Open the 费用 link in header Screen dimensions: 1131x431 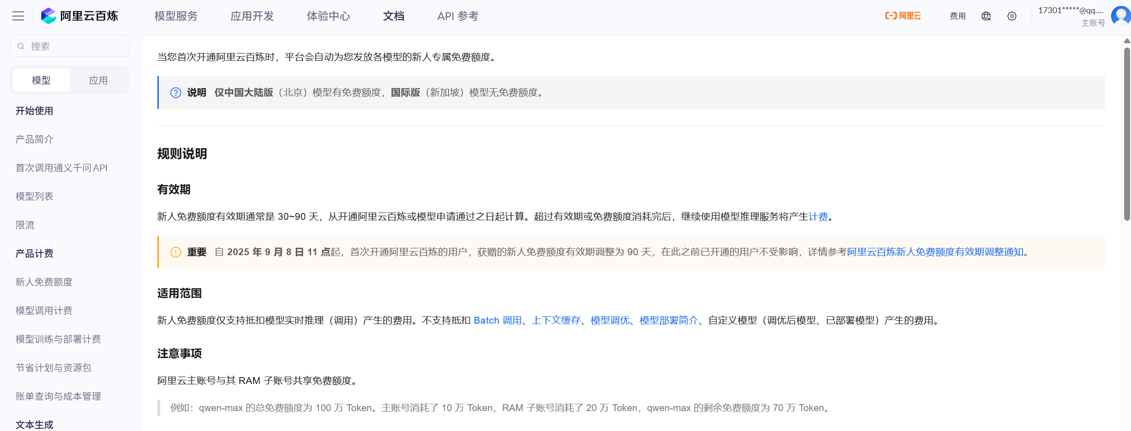[958, 16]
